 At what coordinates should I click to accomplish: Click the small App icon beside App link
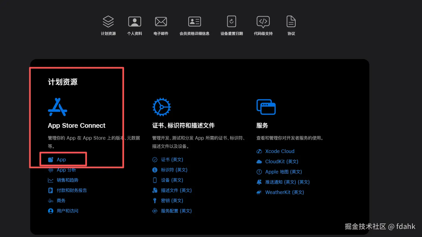[50, 160]
